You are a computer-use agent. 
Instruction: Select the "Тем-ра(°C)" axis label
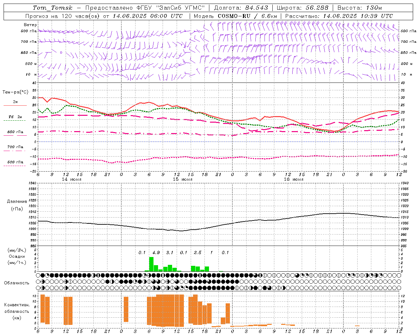(x=15, y=92)
